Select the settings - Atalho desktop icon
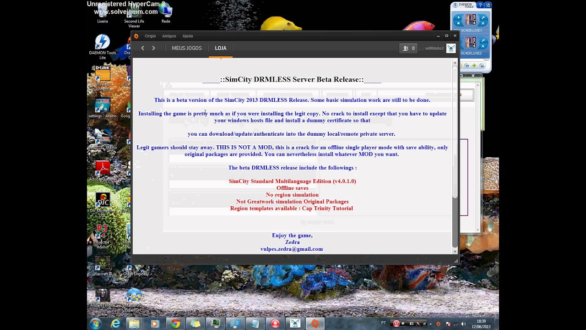 click(103, 108)
